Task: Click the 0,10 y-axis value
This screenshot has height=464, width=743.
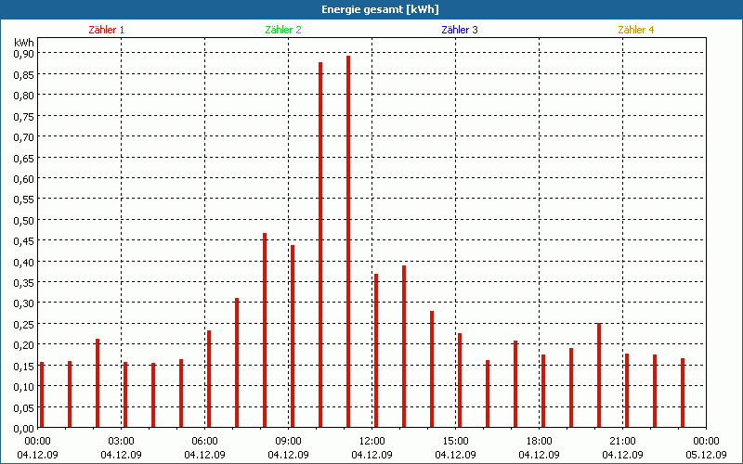Action: [24, 387]
